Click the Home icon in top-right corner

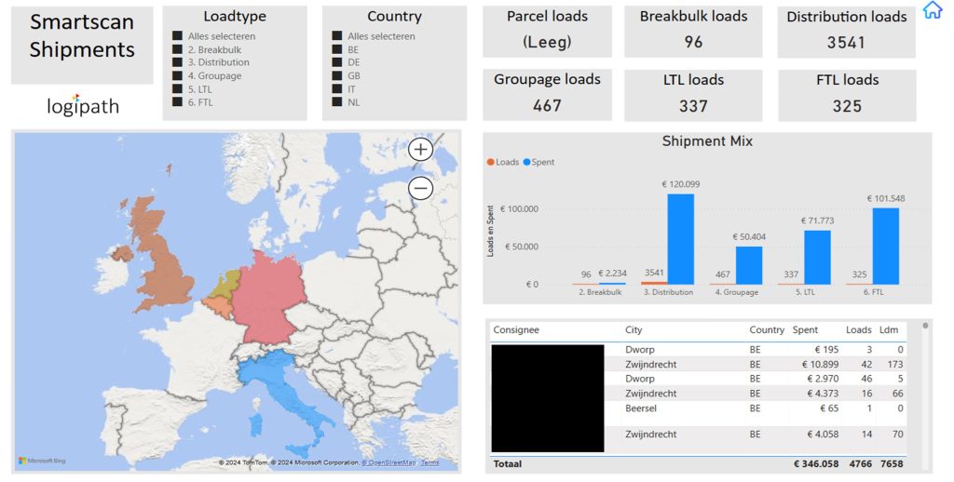click(x=932, y=10)
